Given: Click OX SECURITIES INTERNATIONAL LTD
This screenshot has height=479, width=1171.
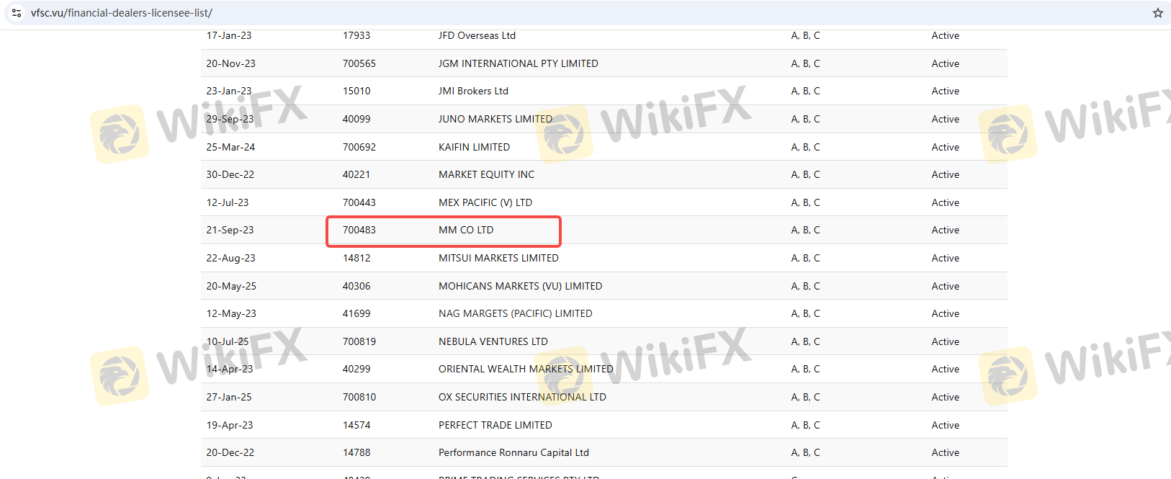Looking at the screenshot, I should coord(522,398).
